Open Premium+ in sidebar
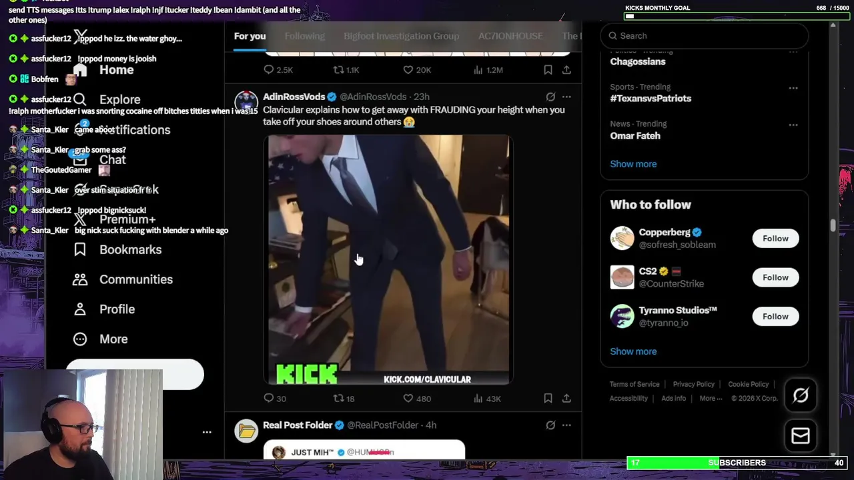This screenshot has height=480, width=854. pos(114,219)
